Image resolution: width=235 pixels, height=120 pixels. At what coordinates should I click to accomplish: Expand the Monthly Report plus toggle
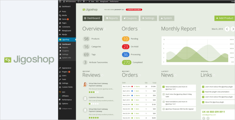(198, 29)
